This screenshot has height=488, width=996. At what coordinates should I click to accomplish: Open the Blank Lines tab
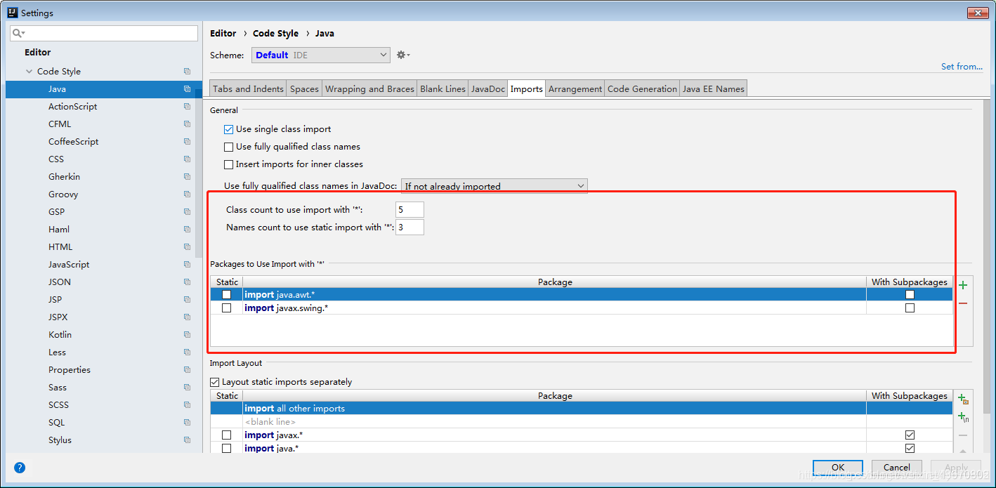click(x=443, y=88)
